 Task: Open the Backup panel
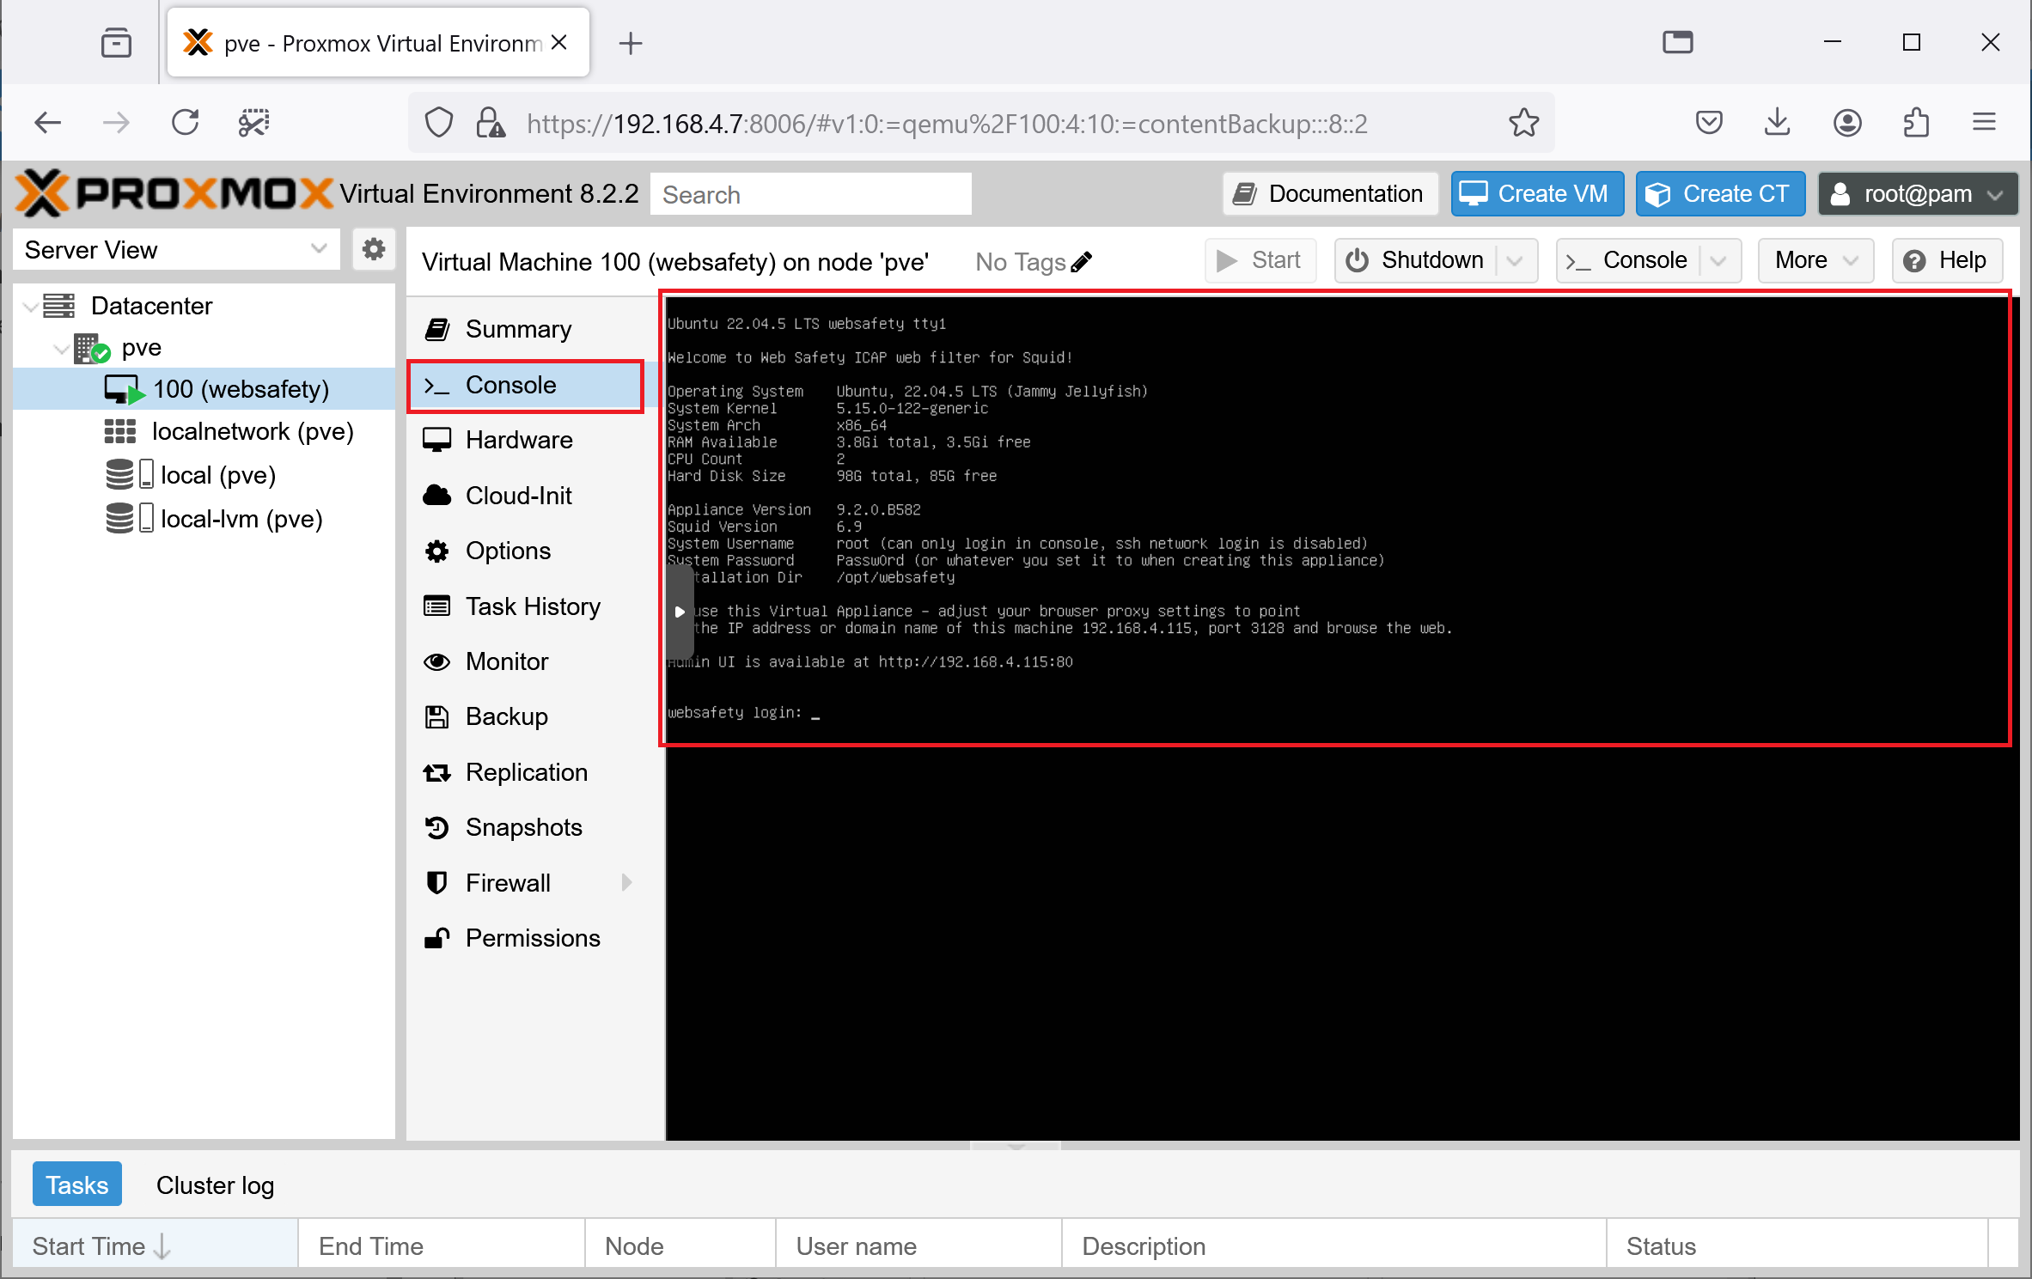[x=507, y=716]
